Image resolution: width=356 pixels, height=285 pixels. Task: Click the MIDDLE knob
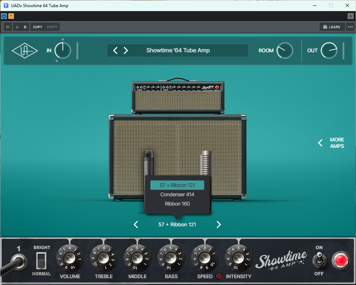(137, 258)
